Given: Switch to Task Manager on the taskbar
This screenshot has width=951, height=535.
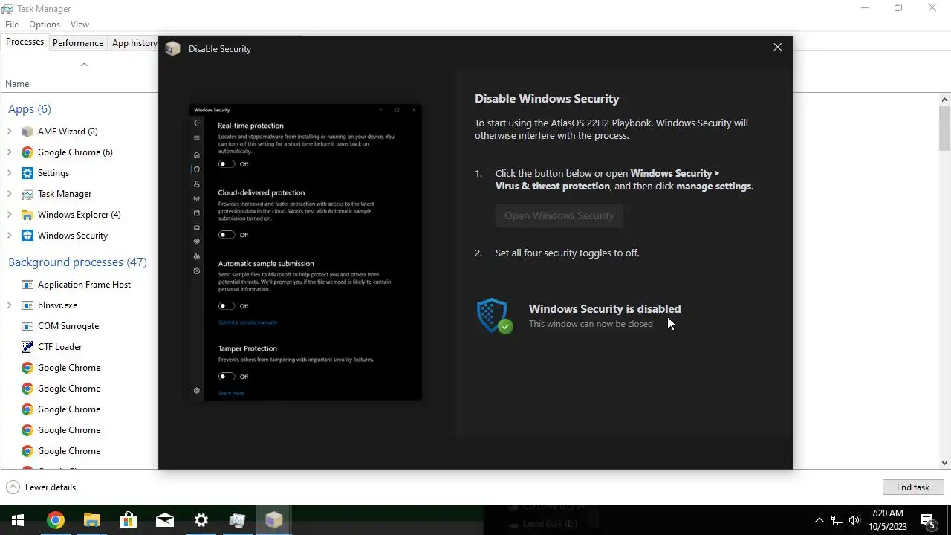Looking at the screenshot, I should [x=237, y=520].
